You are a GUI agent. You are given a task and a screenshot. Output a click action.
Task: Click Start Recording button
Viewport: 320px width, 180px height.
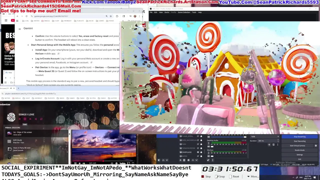pos(300,141)
